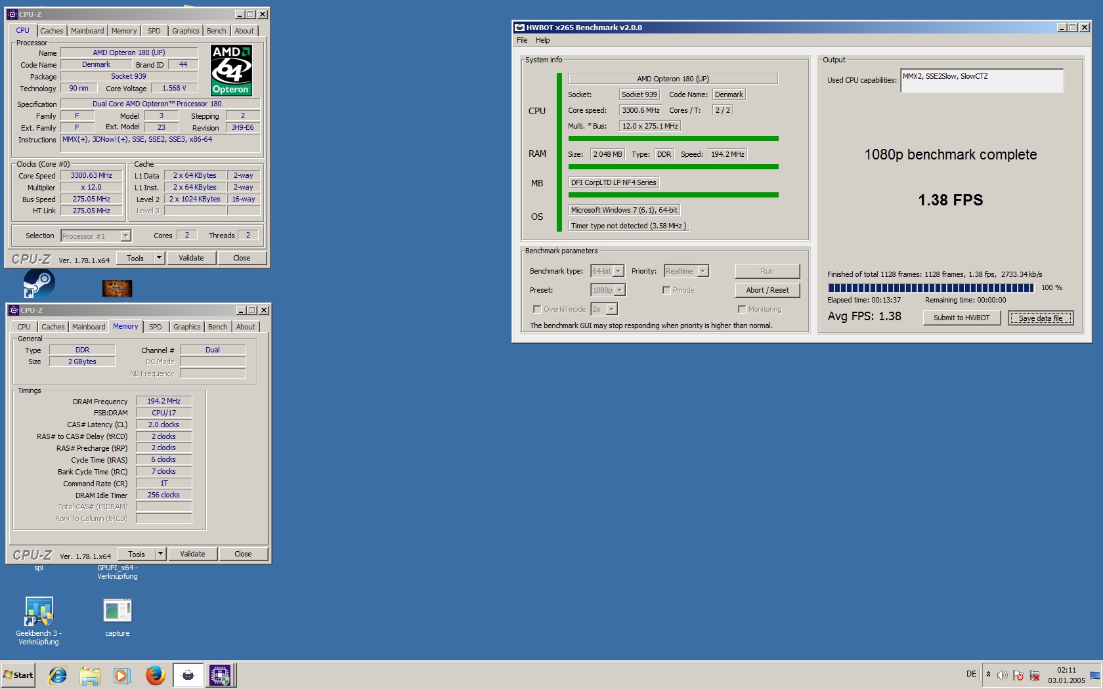Click green bar under RAM info
Image resolution: width=1103 pixels, height=689 pixels.
pyautogui.click(x=674, y=167)
